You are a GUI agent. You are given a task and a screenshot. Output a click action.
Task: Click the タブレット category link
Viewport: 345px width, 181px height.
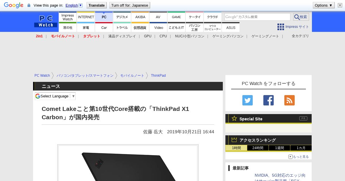[92, 36]
